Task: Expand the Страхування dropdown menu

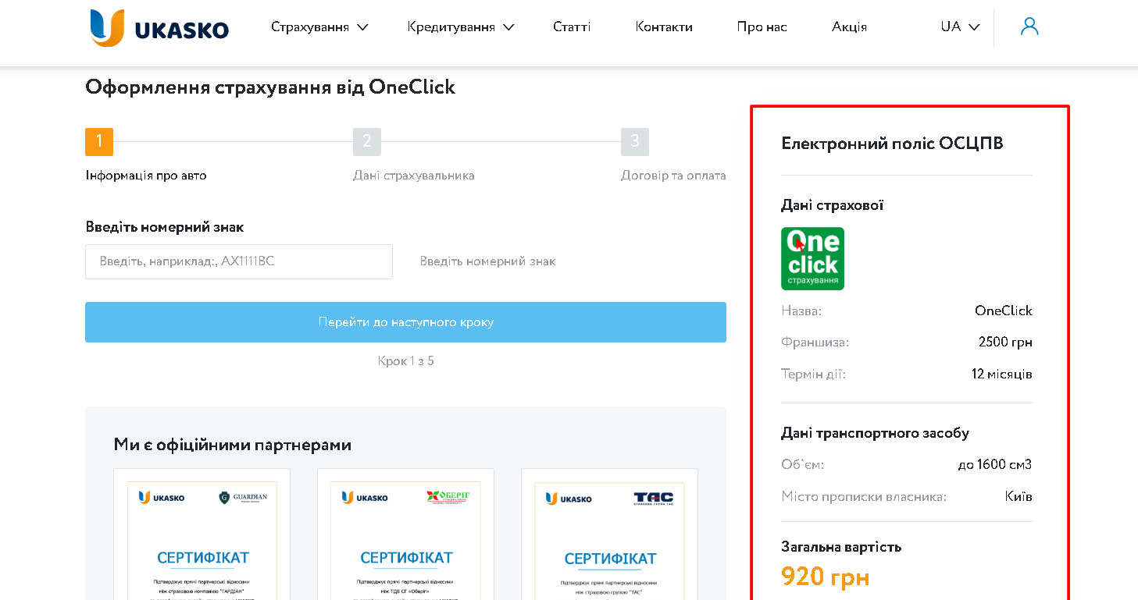Action: [319, 27]
